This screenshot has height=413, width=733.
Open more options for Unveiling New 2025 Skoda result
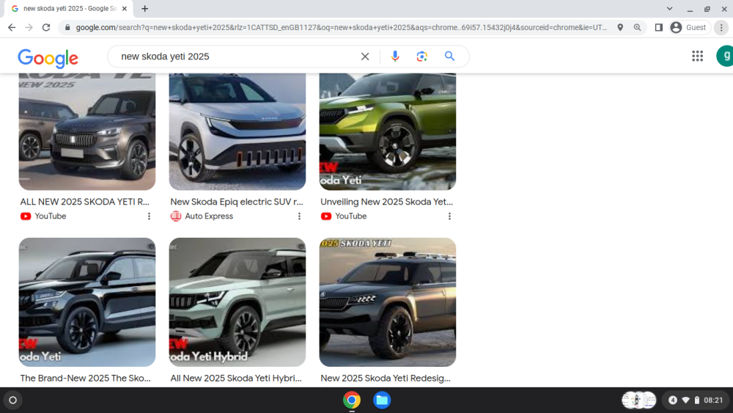point(449,216)
